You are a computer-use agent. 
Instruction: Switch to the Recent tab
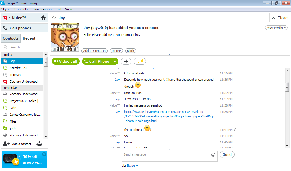point(29,38)
